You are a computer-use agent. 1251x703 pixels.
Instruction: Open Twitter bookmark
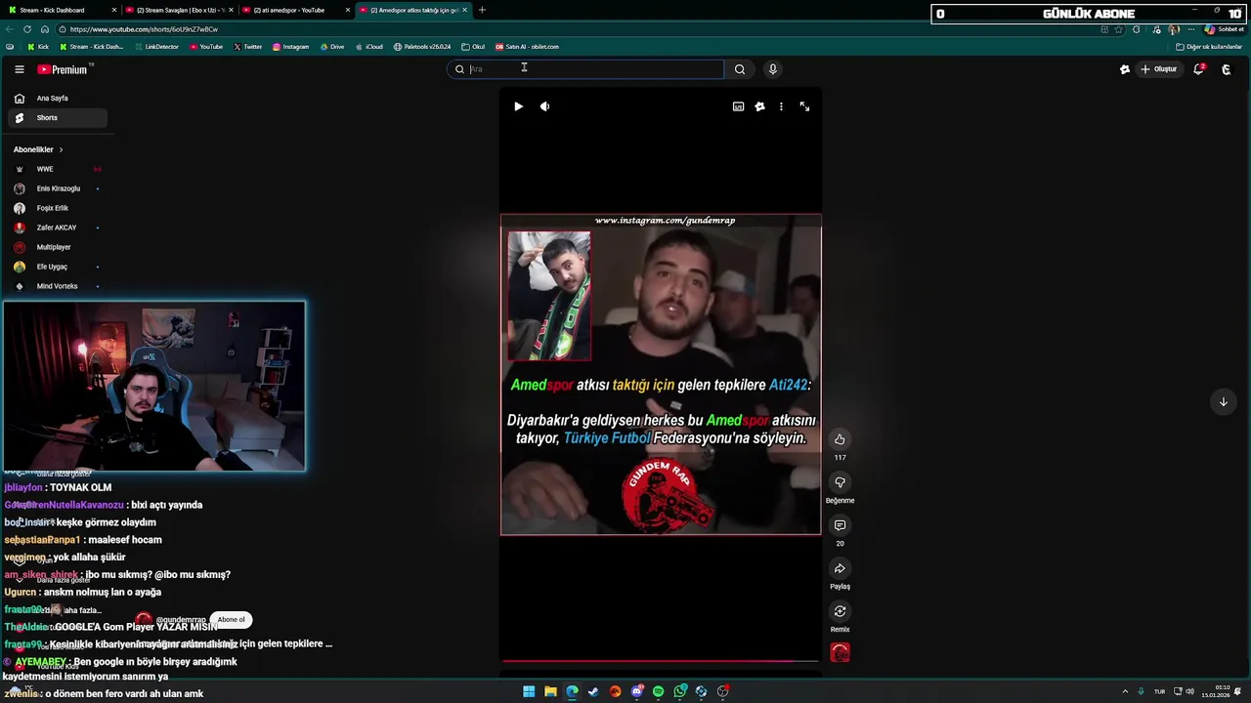pyautogui.click(x=248, y=47)
